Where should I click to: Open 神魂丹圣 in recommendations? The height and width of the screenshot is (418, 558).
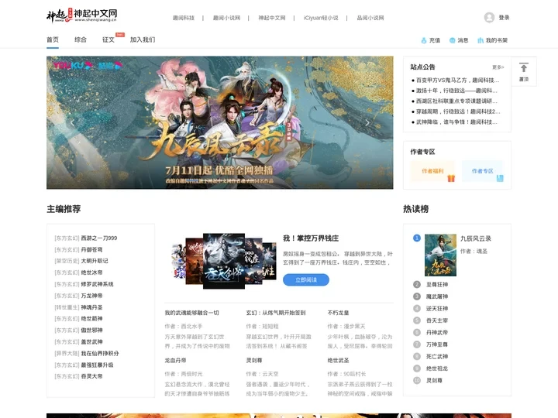coord(91,307)
